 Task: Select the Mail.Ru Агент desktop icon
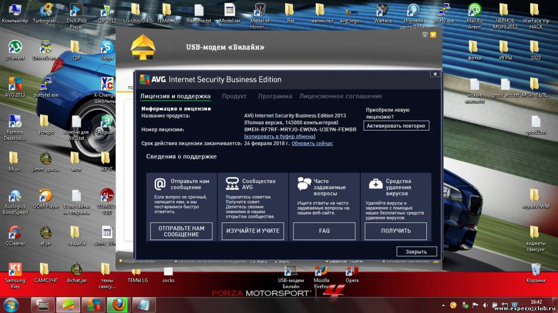tap(474, 16)
